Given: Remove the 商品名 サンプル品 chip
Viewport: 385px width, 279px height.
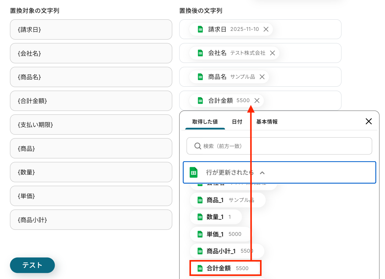Looking at the screenshot, I should click(262, 77).
